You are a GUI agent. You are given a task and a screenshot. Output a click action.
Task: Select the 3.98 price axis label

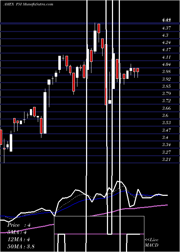(x=166, y=72)
